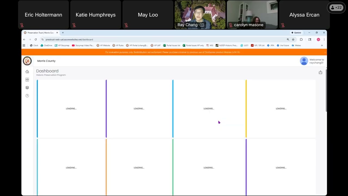Open the HP Rules bookmark
Screen dimensions: 348x196
pos(118,45)
